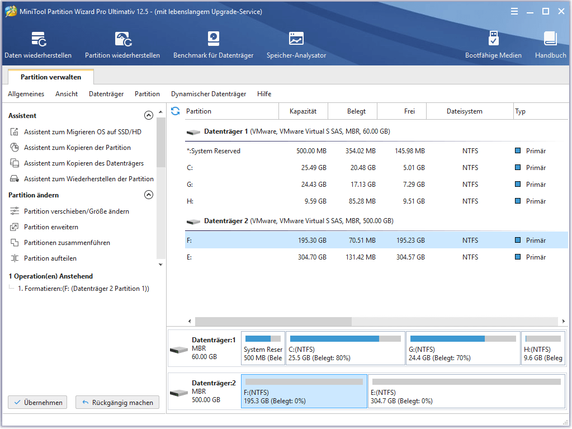
Task: Click the left panel scroll-down arrow
Action: point(160,265)
